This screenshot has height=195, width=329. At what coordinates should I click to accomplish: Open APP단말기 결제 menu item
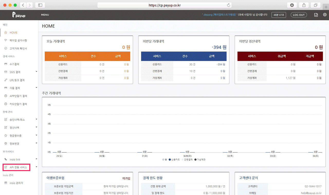pyautogui.click(x=18, y=96)
